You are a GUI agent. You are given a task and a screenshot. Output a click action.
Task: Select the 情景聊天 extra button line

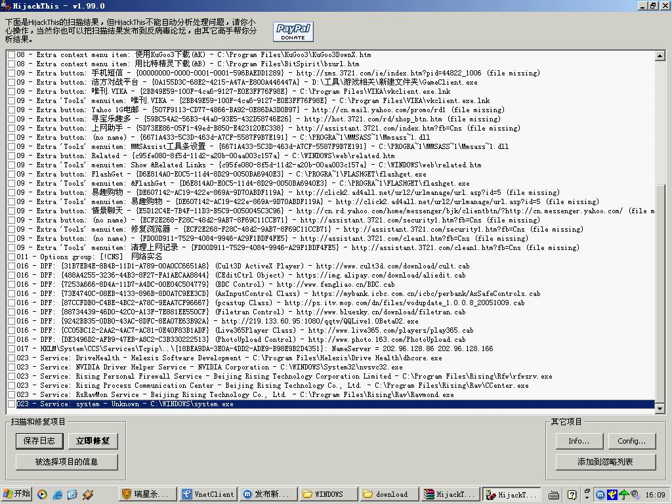click(x=335, y=211)
